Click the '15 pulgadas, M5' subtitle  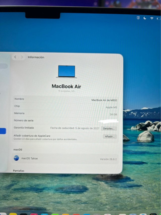[66, 91]
